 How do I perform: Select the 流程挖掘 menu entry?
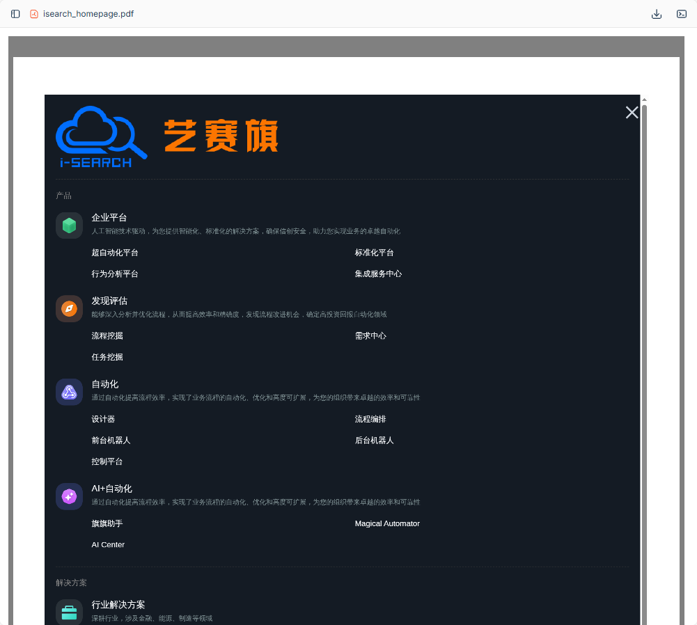point(107,336)
